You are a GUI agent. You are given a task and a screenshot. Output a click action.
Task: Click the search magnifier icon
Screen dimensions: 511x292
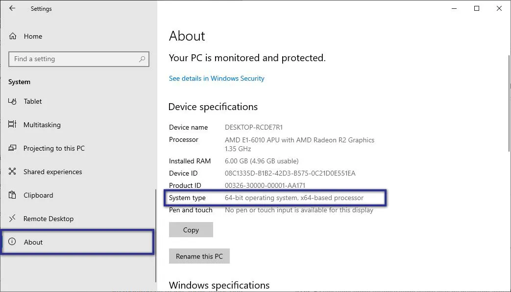point(142,59)
